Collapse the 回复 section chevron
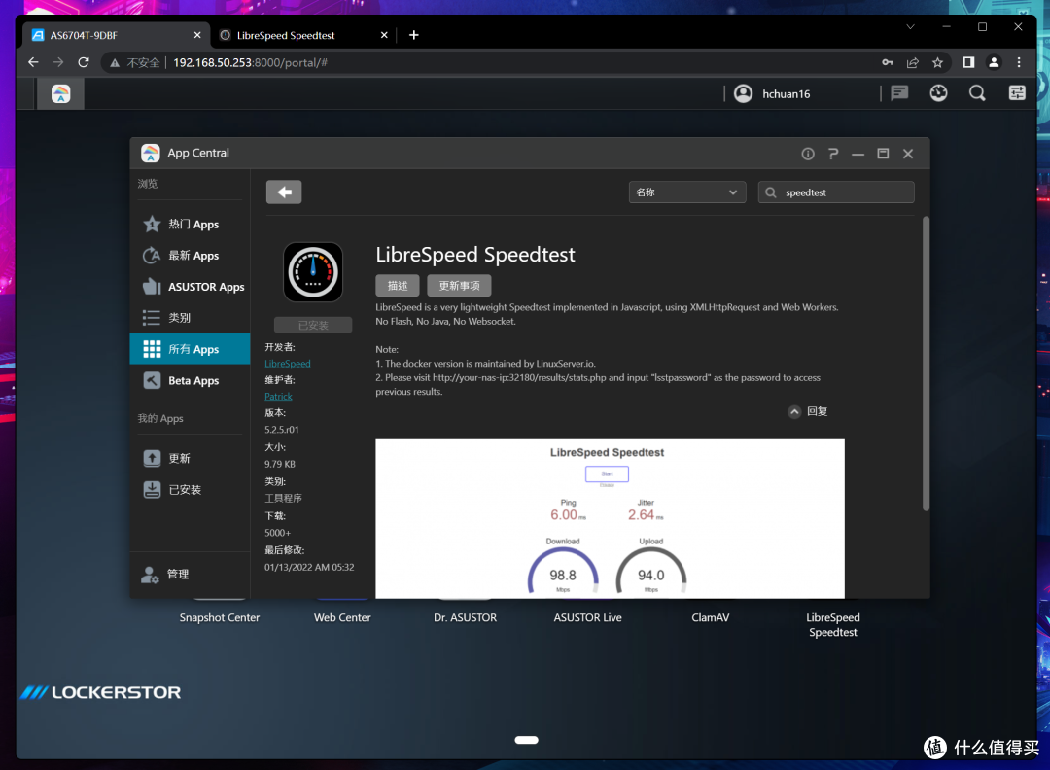The width and height of the screenshot is (1050, 770). (794, 411)
